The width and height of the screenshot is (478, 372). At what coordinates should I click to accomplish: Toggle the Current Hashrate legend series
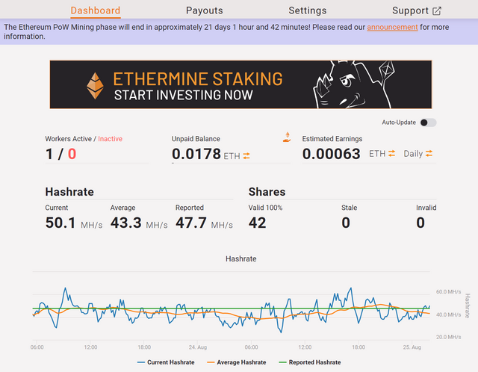(166, 362)
